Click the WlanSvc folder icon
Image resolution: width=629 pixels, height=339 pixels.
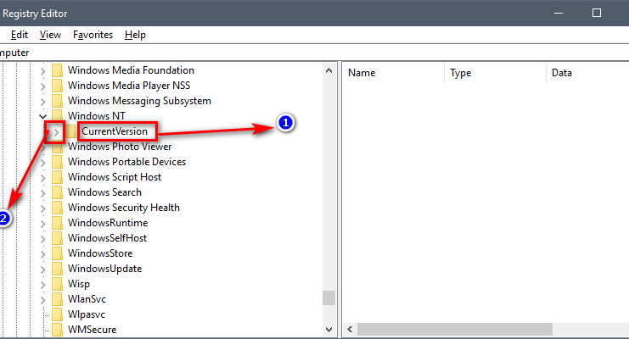click(58, 299)
